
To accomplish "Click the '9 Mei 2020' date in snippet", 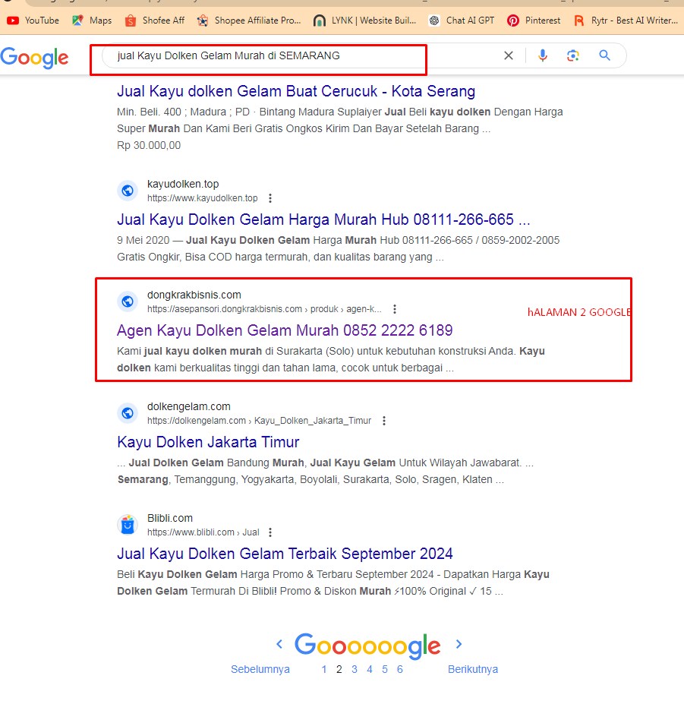I will (x=143, y=240).
